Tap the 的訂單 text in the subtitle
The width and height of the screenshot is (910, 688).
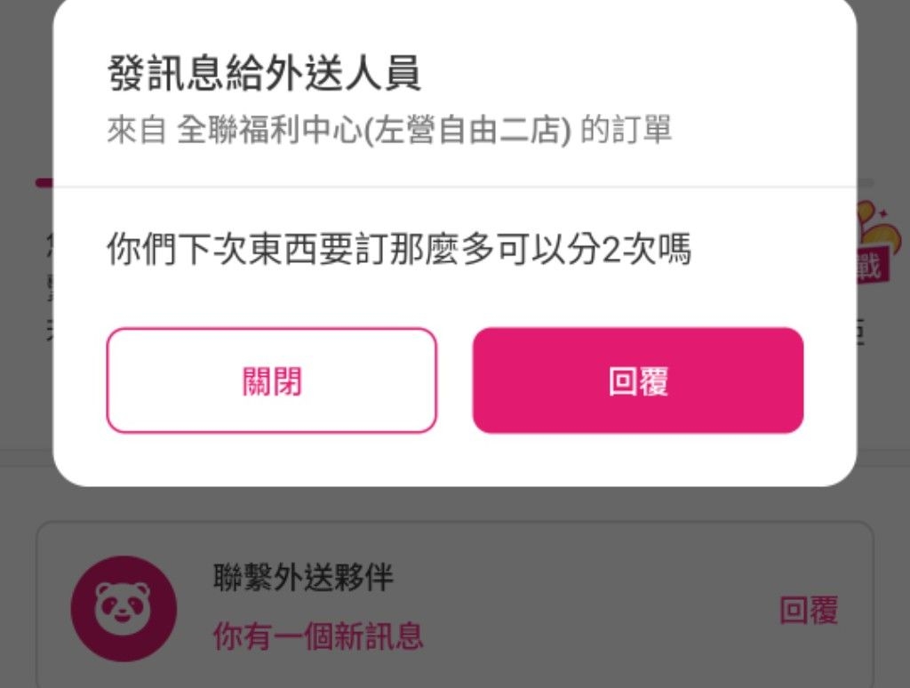[626, 131]
